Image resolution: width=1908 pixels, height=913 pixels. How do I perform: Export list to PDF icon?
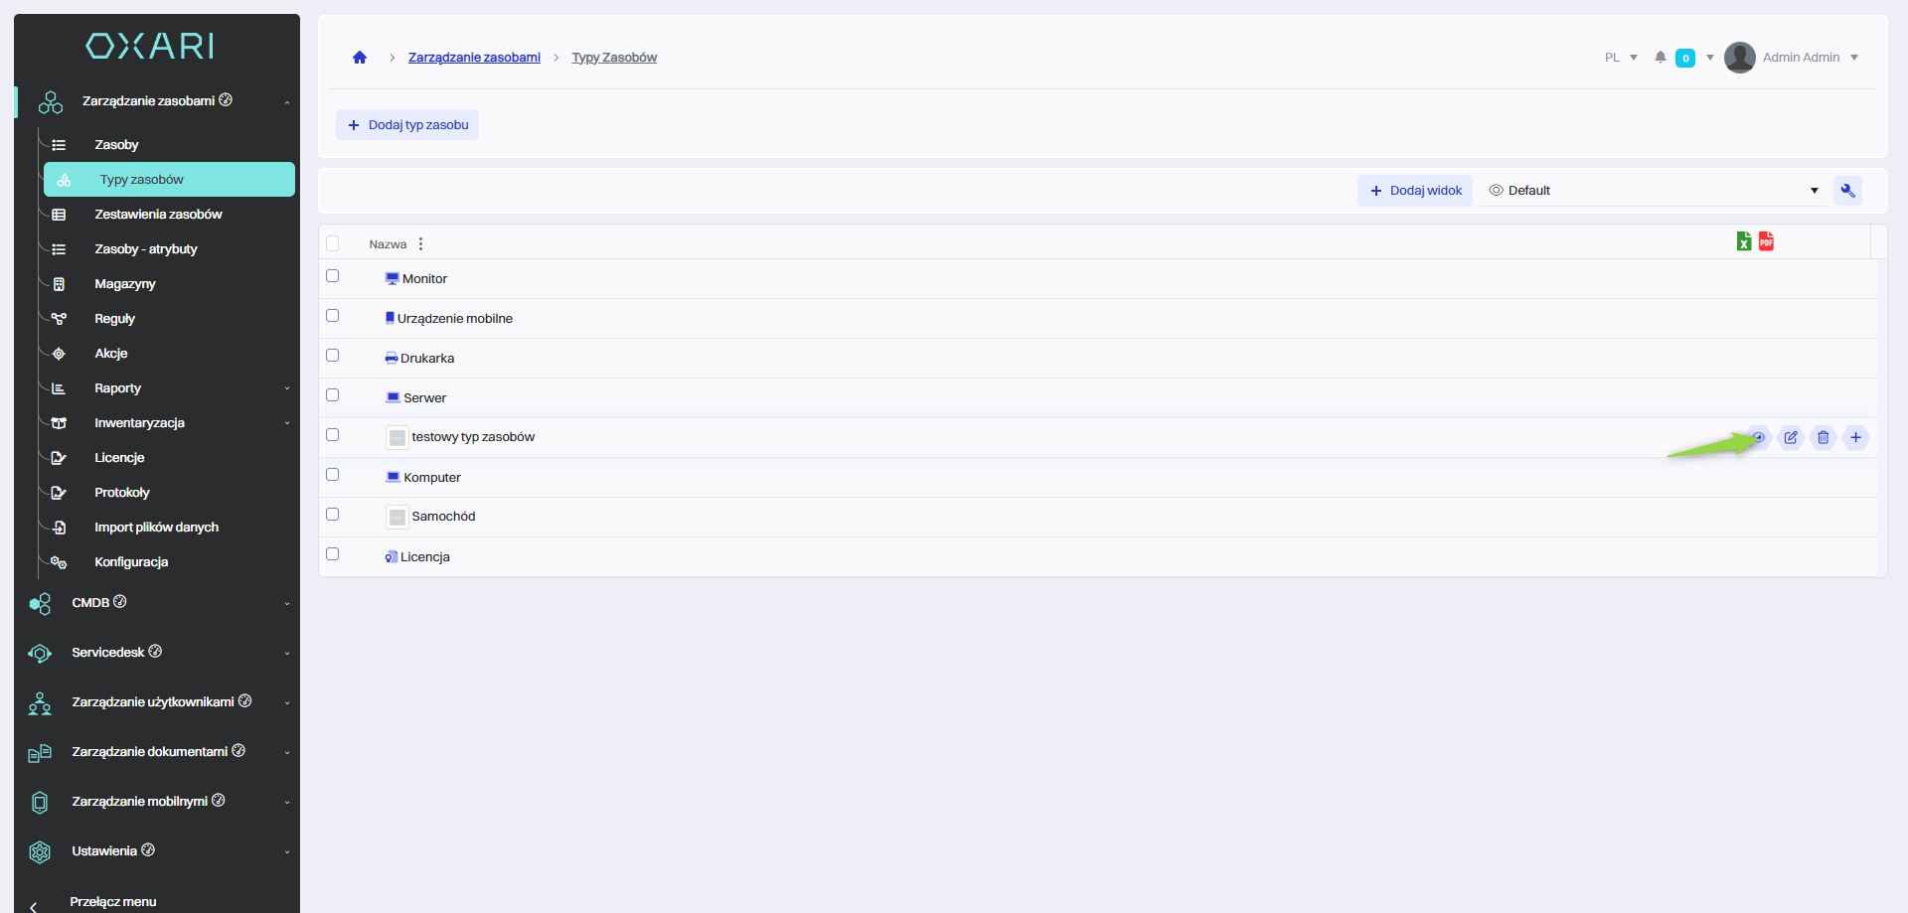(x=1766, y=241)
